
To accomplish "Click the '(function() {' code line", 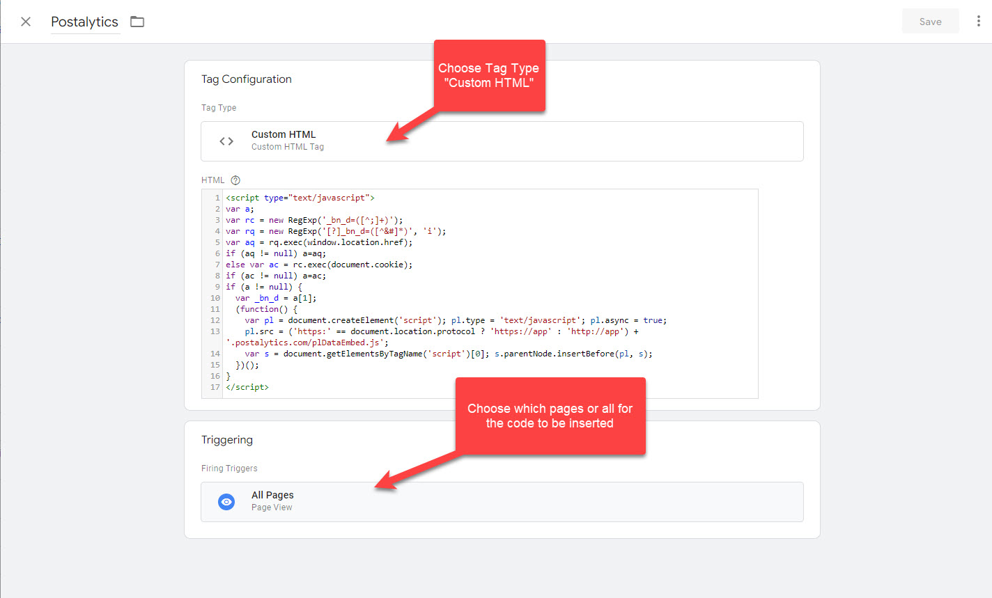I will click(x=267, y=309).
